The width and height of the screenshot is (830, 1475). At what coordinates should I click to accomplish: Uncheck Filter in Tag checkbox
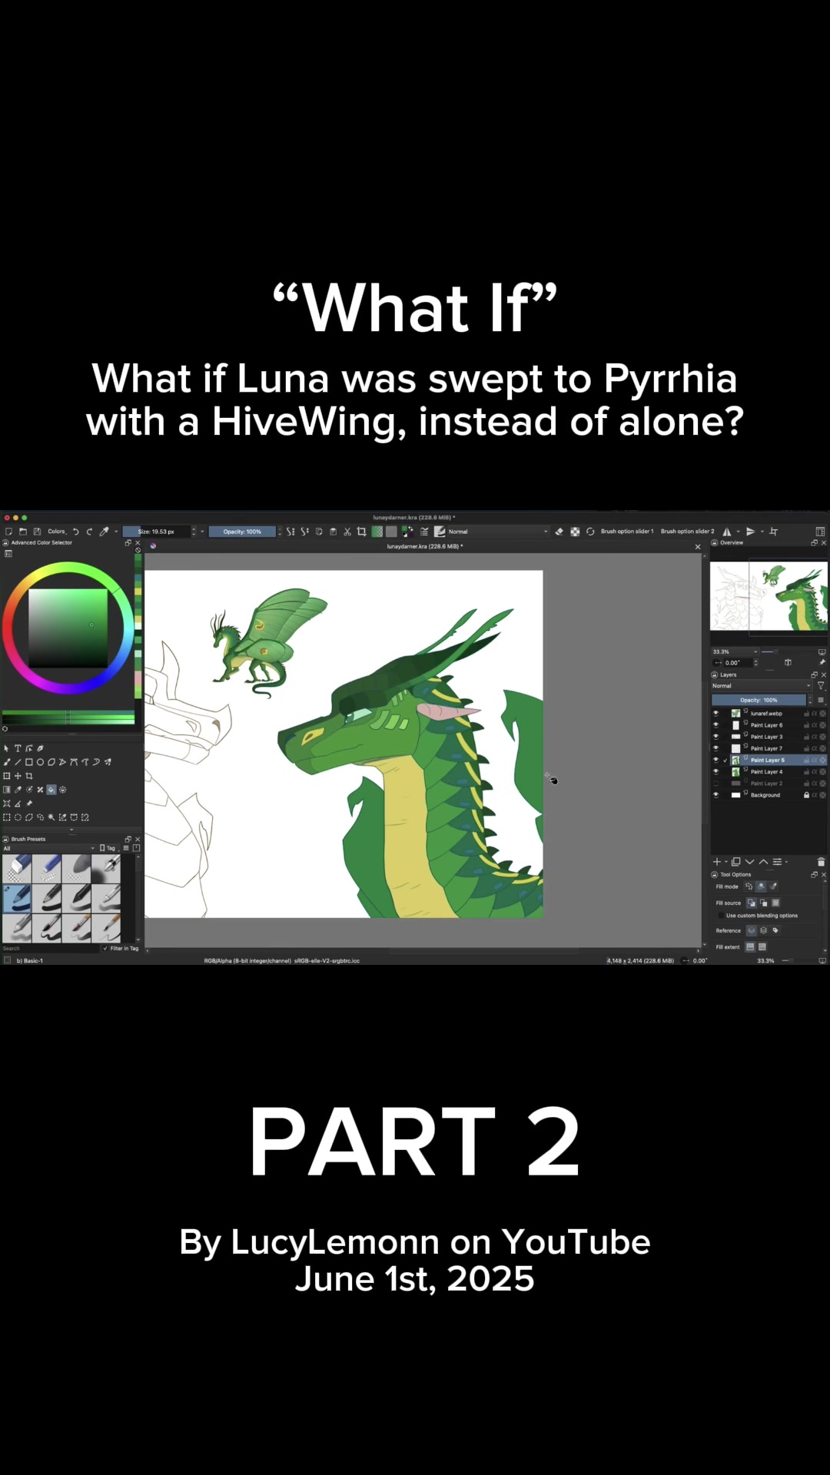[x=106, y=948]
